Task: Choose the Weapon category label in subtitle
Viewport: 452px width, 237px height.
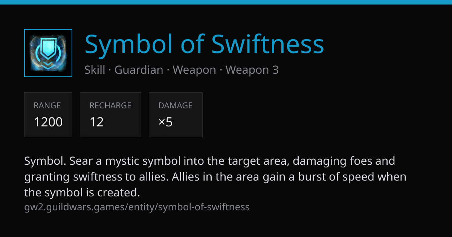Action: point(194,70)
